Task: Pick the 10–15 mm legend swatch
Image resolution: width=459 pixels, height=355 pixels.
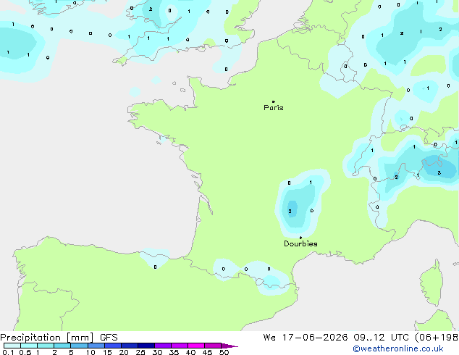Action: point(96,346)
